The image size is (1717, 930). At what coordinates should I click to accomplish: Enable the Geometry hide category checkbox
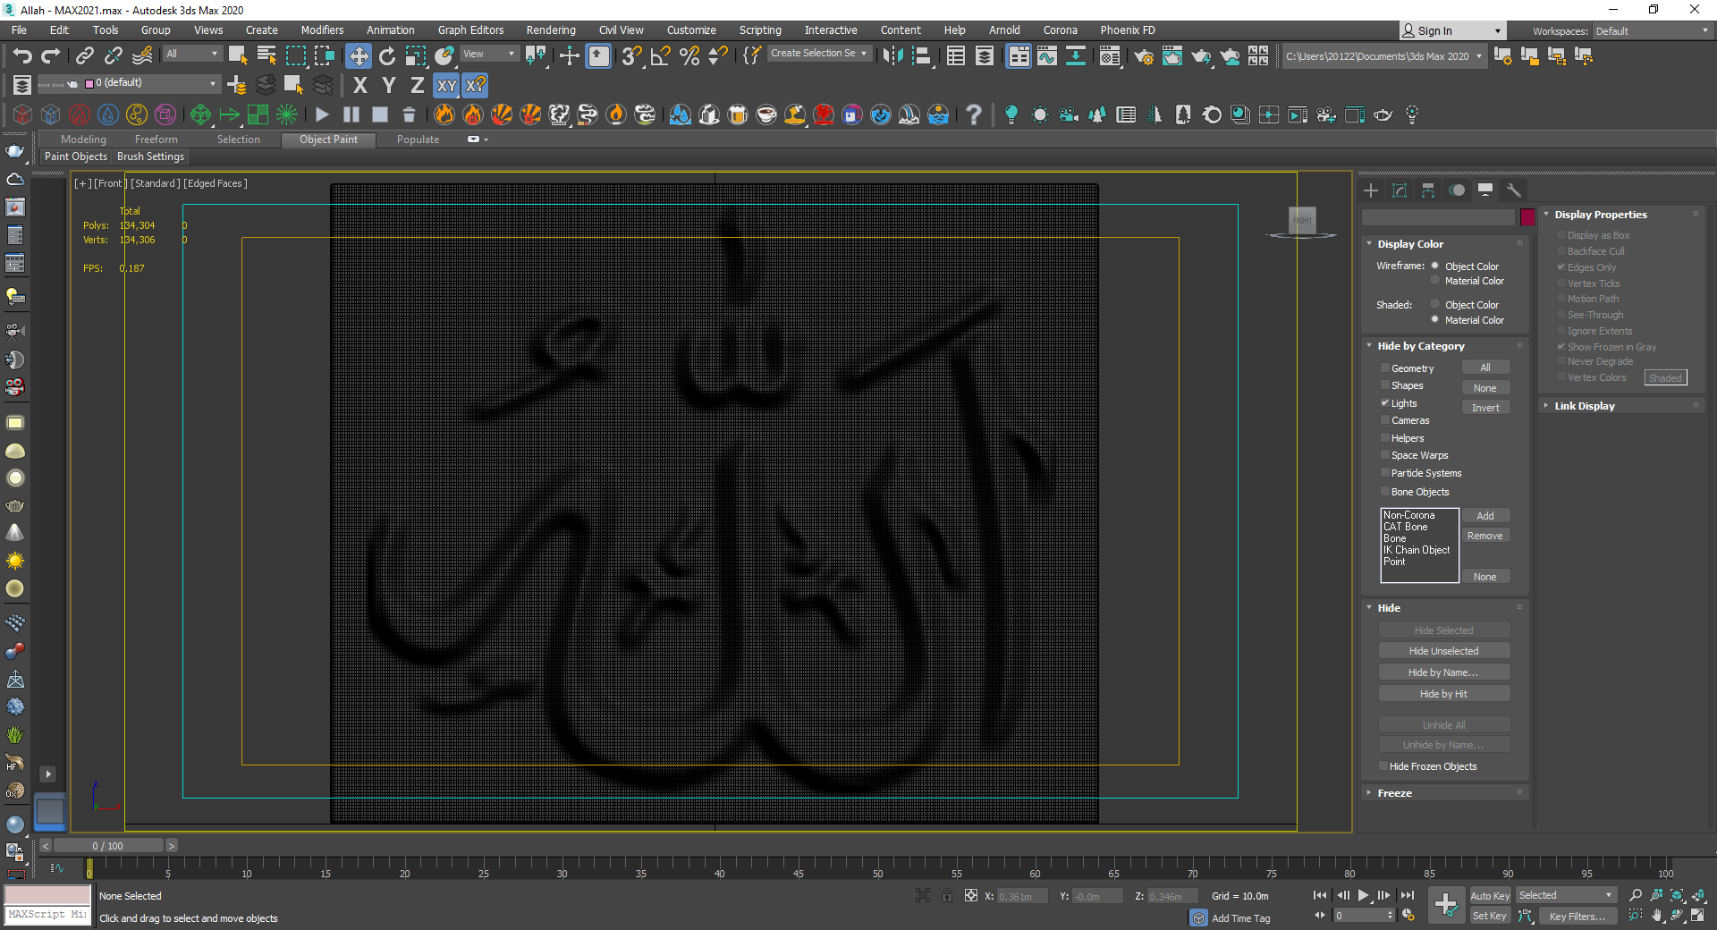pos(1385,368)
